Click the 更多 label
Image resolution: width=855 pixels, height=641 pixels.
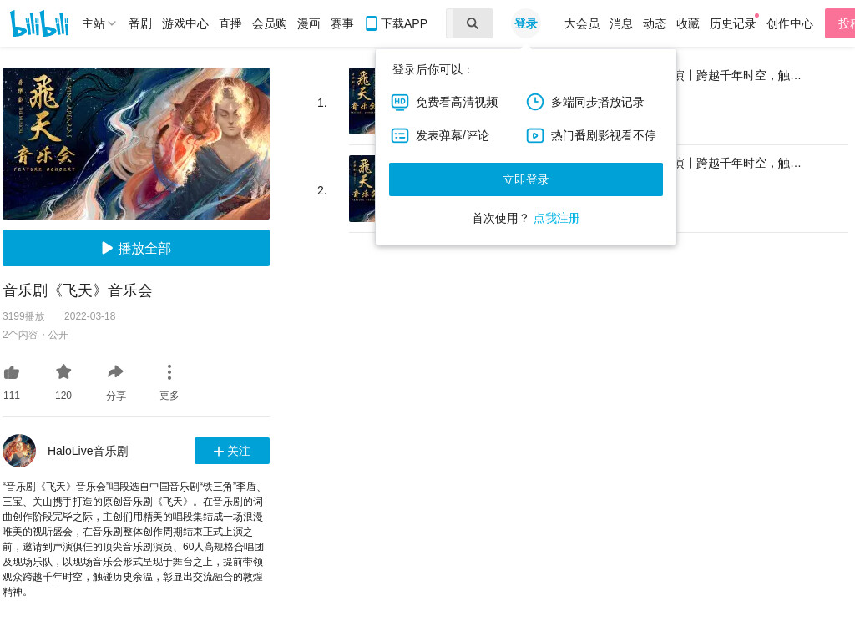[x=169, y=395]
